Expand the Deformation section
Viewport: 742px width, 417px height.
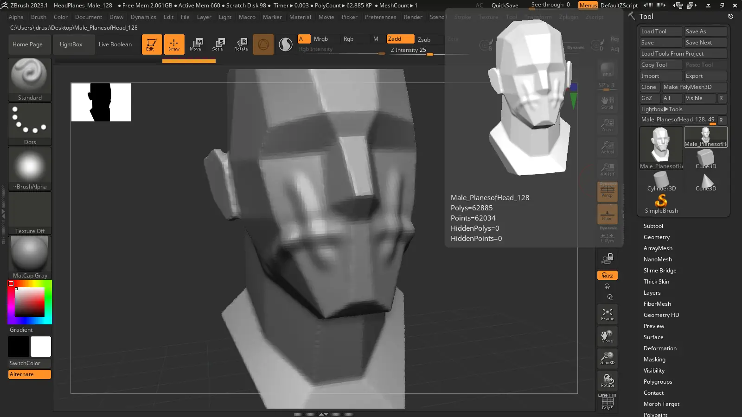pos(659,348)
